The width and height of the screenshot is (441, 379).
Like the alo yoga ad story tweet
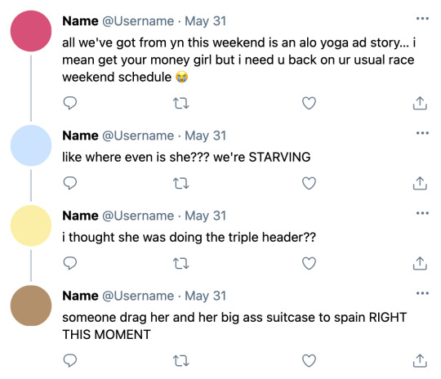[309, 103]
